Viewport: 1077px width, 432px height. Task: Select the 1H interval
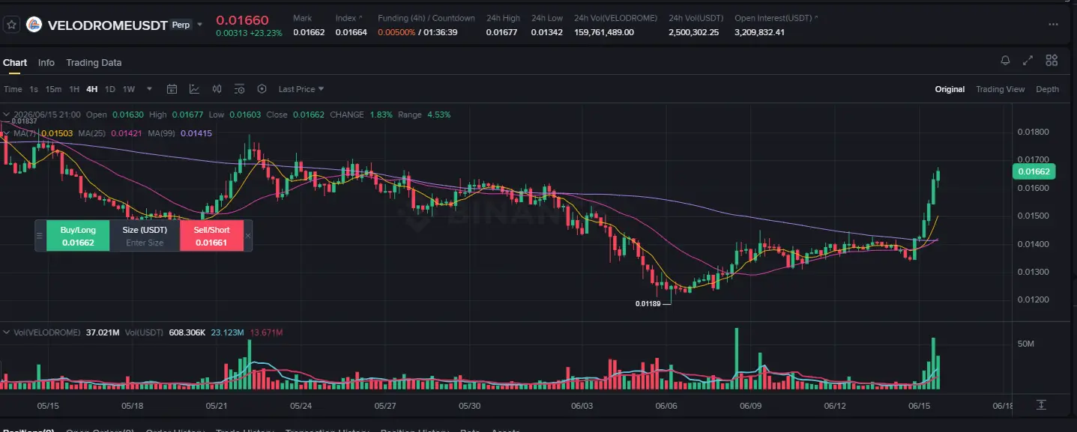click(74, 89)
